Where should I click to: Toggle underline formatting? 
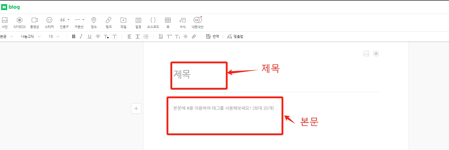click(x=90, y=37)
